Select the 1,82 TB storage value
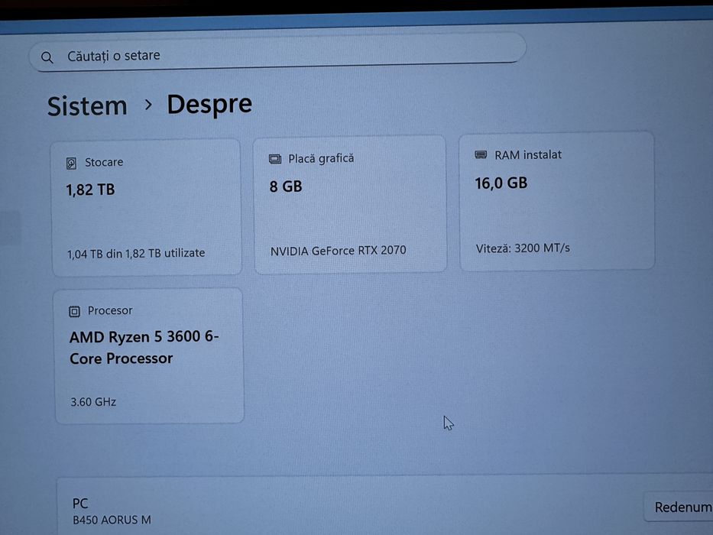 click(90, 190)
